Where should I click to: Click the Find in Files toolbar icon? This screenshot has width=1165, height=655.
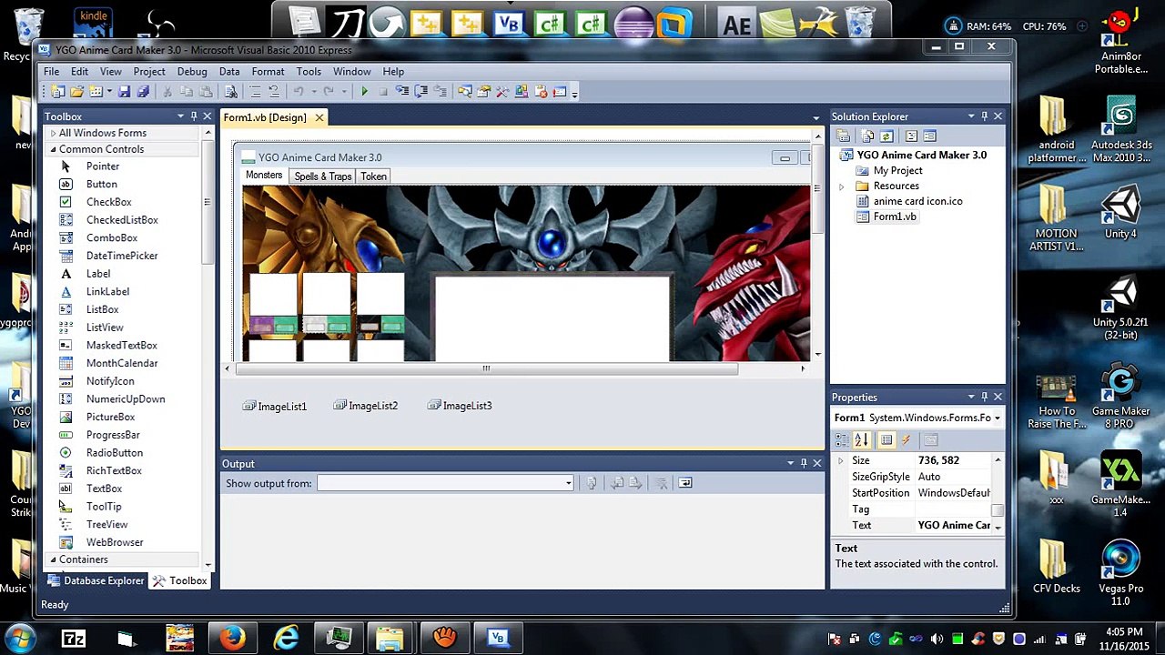pos(230,92)
